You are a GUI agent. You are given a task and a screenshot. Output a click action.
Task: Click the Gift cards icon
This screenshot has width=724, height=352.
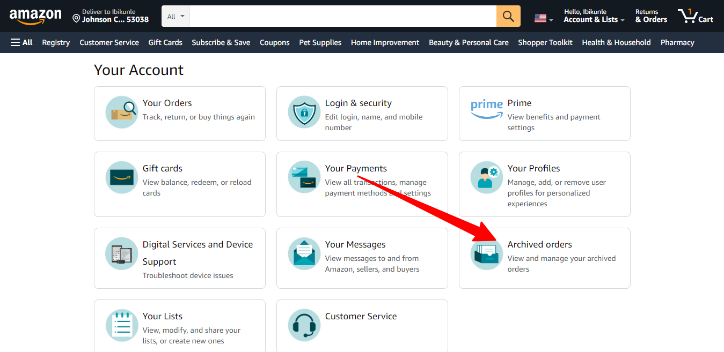[x=122, y=177]
